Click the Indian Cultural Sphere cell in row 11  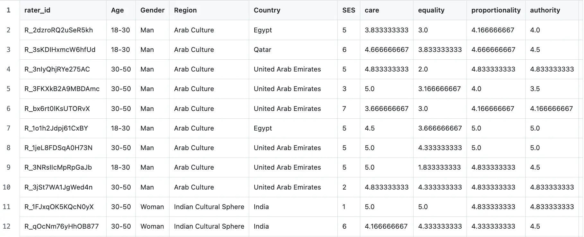209,207
